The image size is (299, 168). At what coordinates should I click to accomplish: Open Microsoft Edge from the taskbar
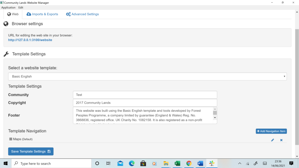132,163
